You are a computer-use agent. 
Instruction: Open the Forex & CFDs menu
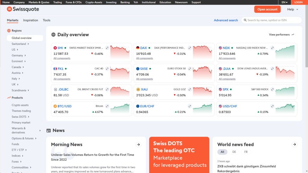[73, 2]
